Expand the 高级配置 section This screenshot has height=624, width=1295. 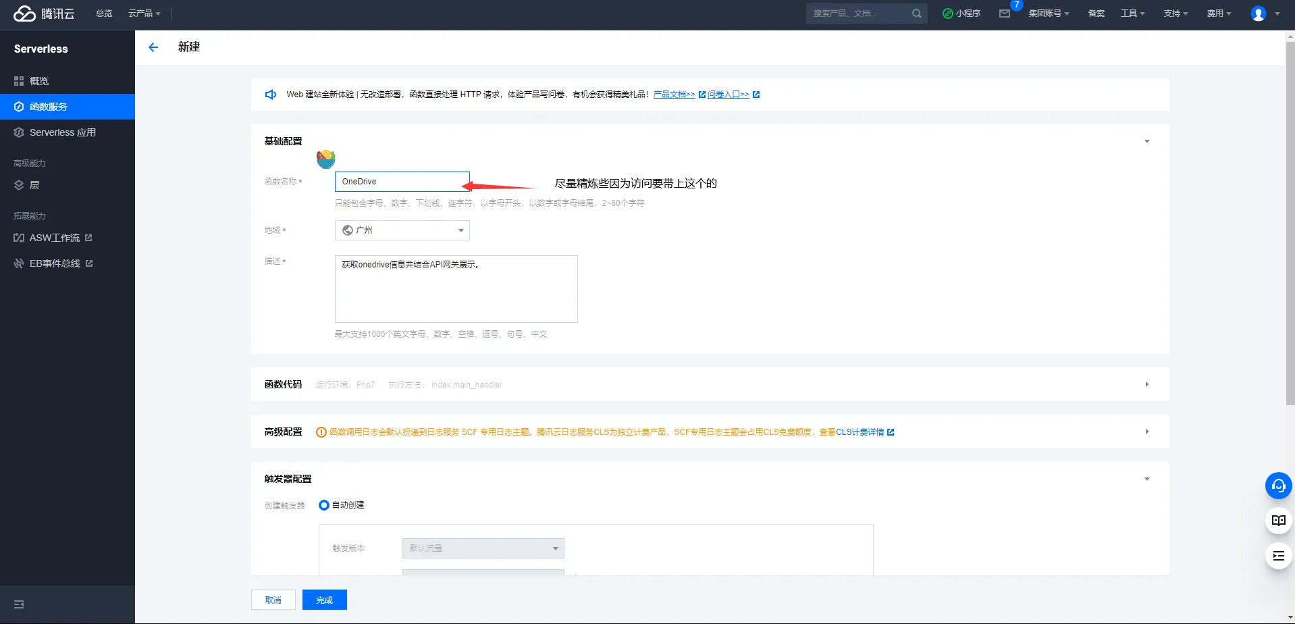(1146, 432)
